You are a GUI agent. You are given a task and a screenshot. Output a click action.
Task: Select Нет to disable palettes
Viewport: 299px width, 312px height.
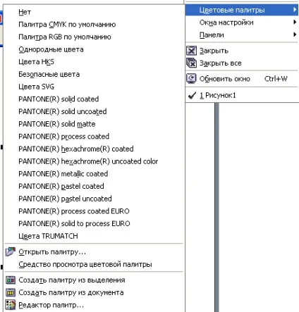point(94,12)
